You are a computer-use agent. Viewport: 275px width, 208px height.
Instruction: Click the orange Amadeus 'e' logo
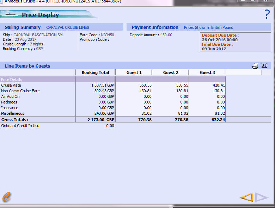coord(7,197)
